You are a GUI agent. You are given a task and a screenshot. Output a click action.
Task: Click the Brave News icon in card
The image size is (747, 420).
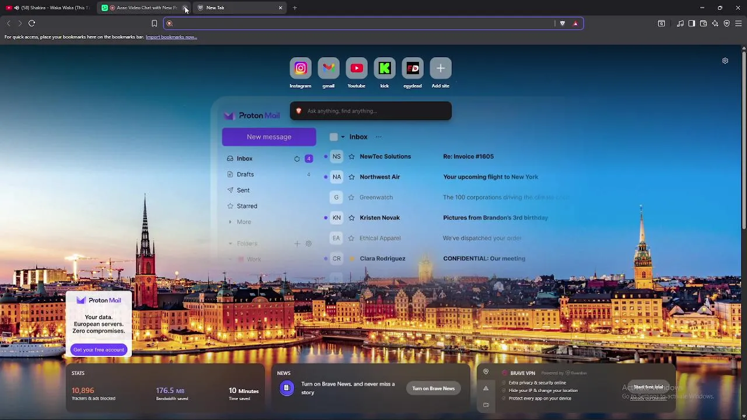point(287,388)
